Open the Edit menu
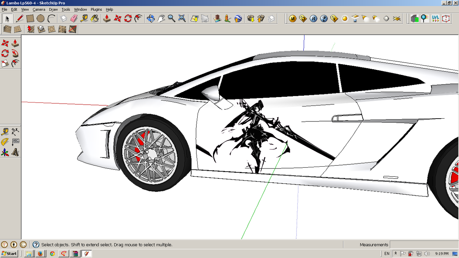 pos(14,9)
